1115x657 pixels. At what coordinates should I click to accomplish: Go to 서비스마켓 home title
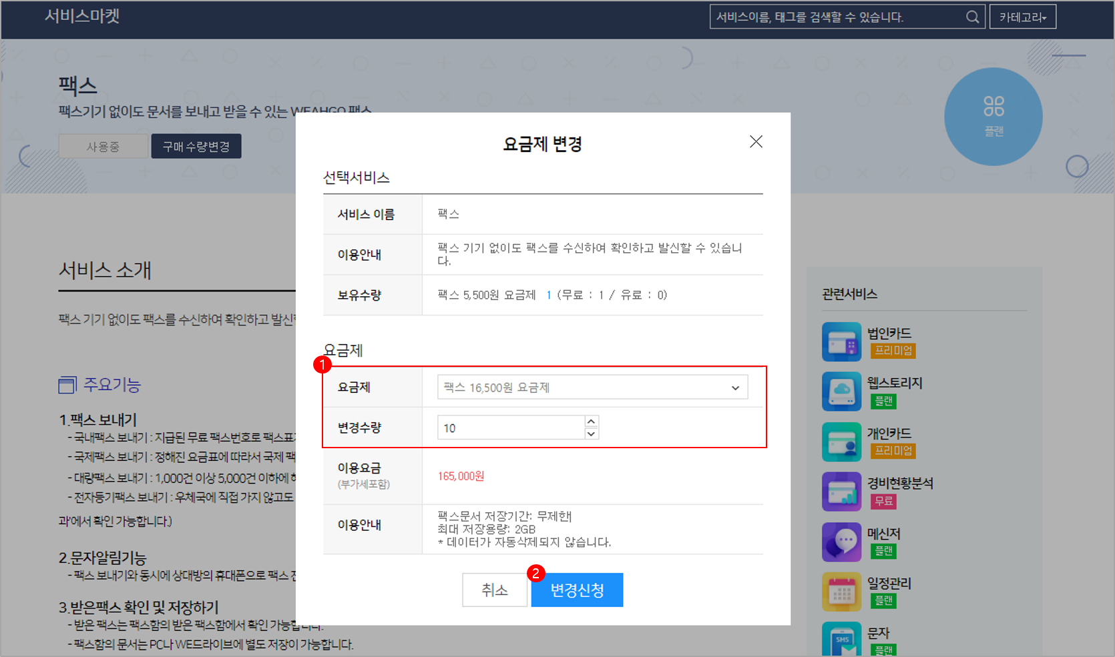pyautogui.click(x=82, y=16)
